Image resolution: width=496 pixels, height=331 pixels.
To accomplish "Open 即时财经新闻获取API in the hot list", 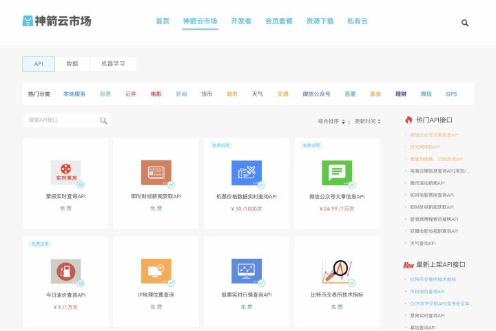I will point(432,207).
